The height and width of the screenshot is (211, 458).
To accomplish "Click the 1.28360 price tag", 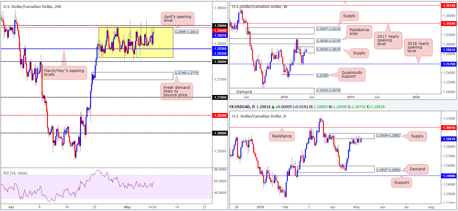I will [x=220, y=49].
